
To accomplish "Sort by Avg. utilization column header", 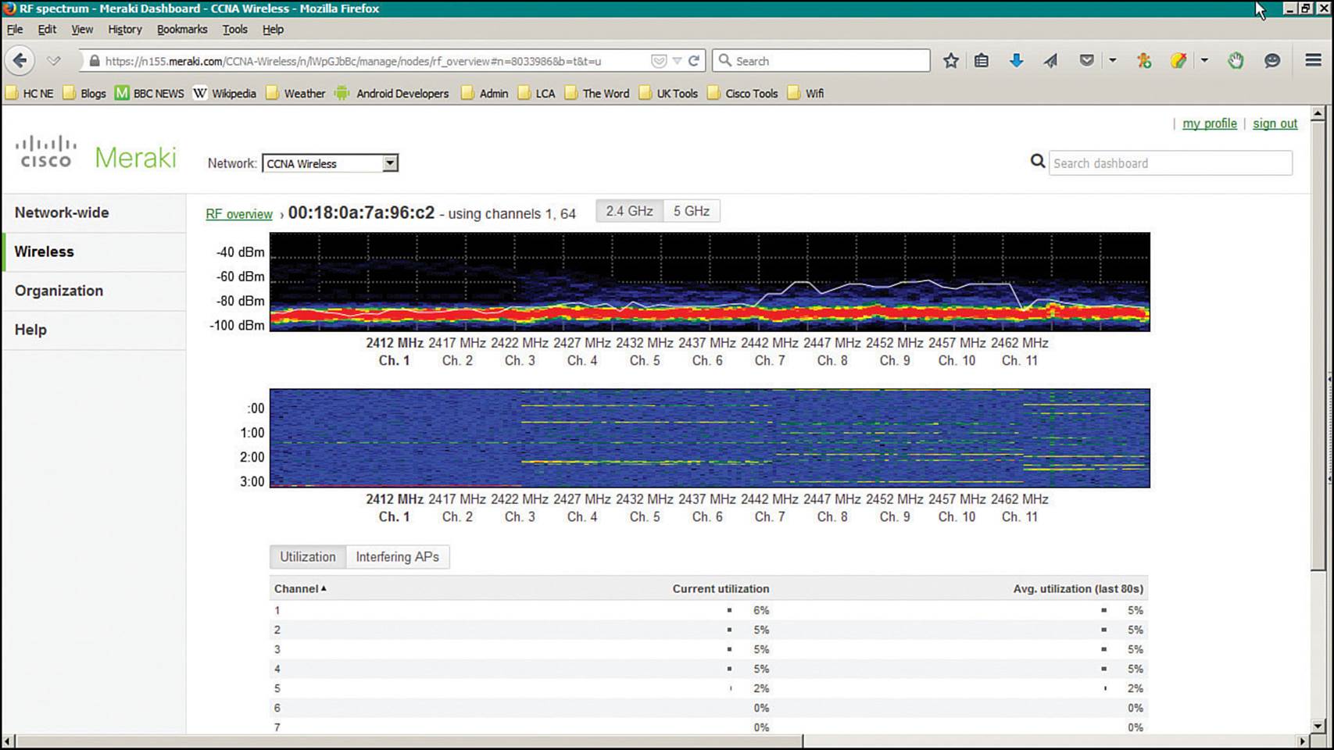I will click(1078, 588).
